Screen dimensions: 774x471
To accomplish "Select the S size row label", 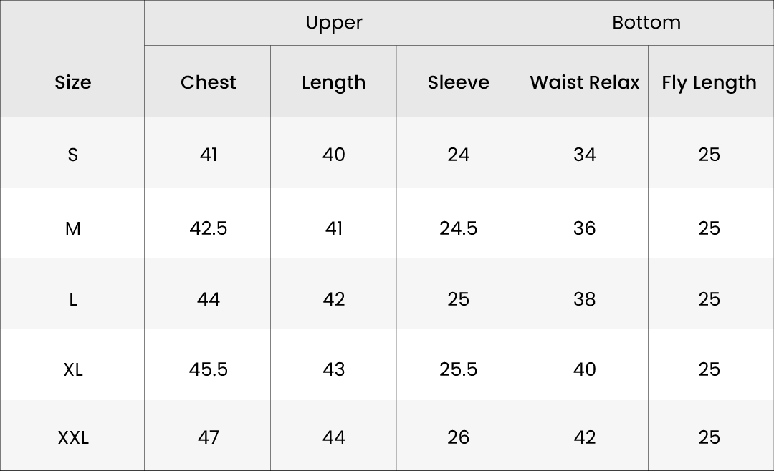I will [73, 155].
